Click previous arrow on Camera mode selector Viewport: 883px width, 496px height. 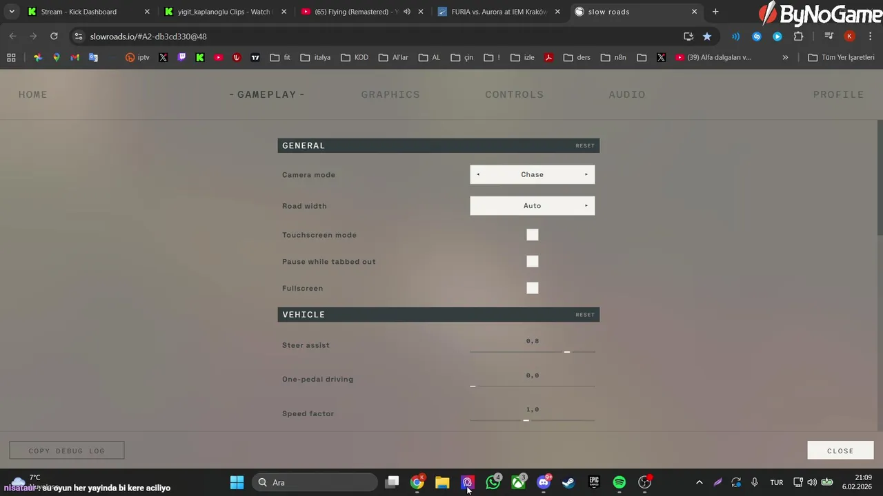(478, 175)
